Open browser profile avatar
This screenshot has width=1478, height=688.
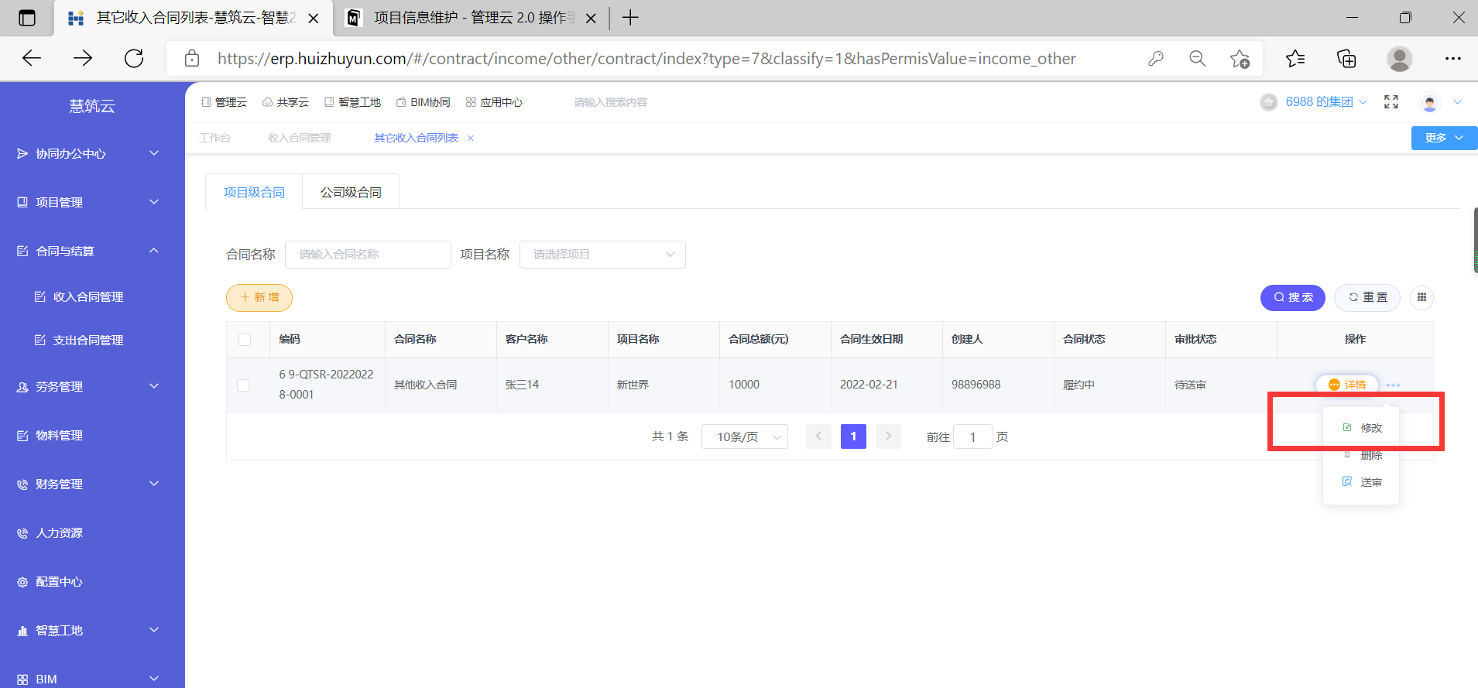(1399, 58)
